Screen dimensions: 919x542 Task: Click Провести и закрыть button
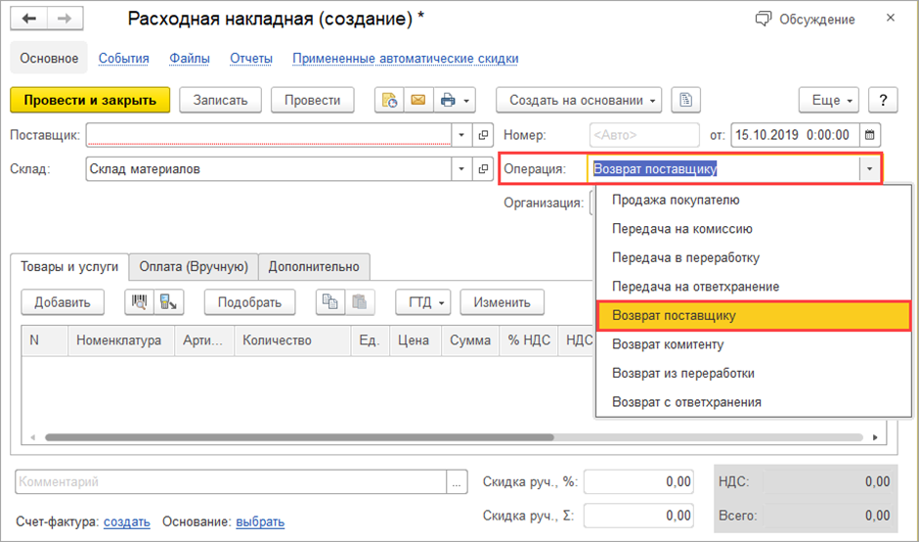(90, 101)
